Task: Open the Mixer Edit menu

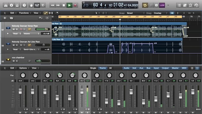Action: coord(13,68)
